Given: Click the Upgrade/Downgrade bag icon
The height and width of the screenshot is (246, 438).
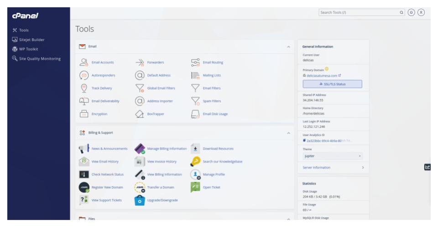Looking at the screenshot, I should 140,200.
